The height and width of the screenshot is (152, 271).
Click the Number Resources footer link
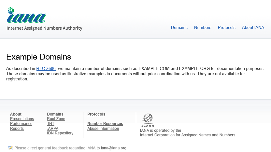[x=105, y=124]
